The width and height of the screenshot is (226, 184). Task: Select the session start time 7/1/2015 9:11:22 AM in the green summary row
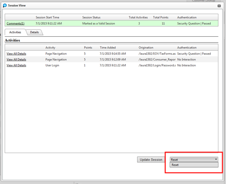pos(49,23)
